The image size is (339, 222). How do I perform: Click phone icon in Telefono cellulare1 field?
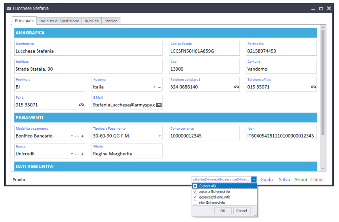(x=236, y=87)
